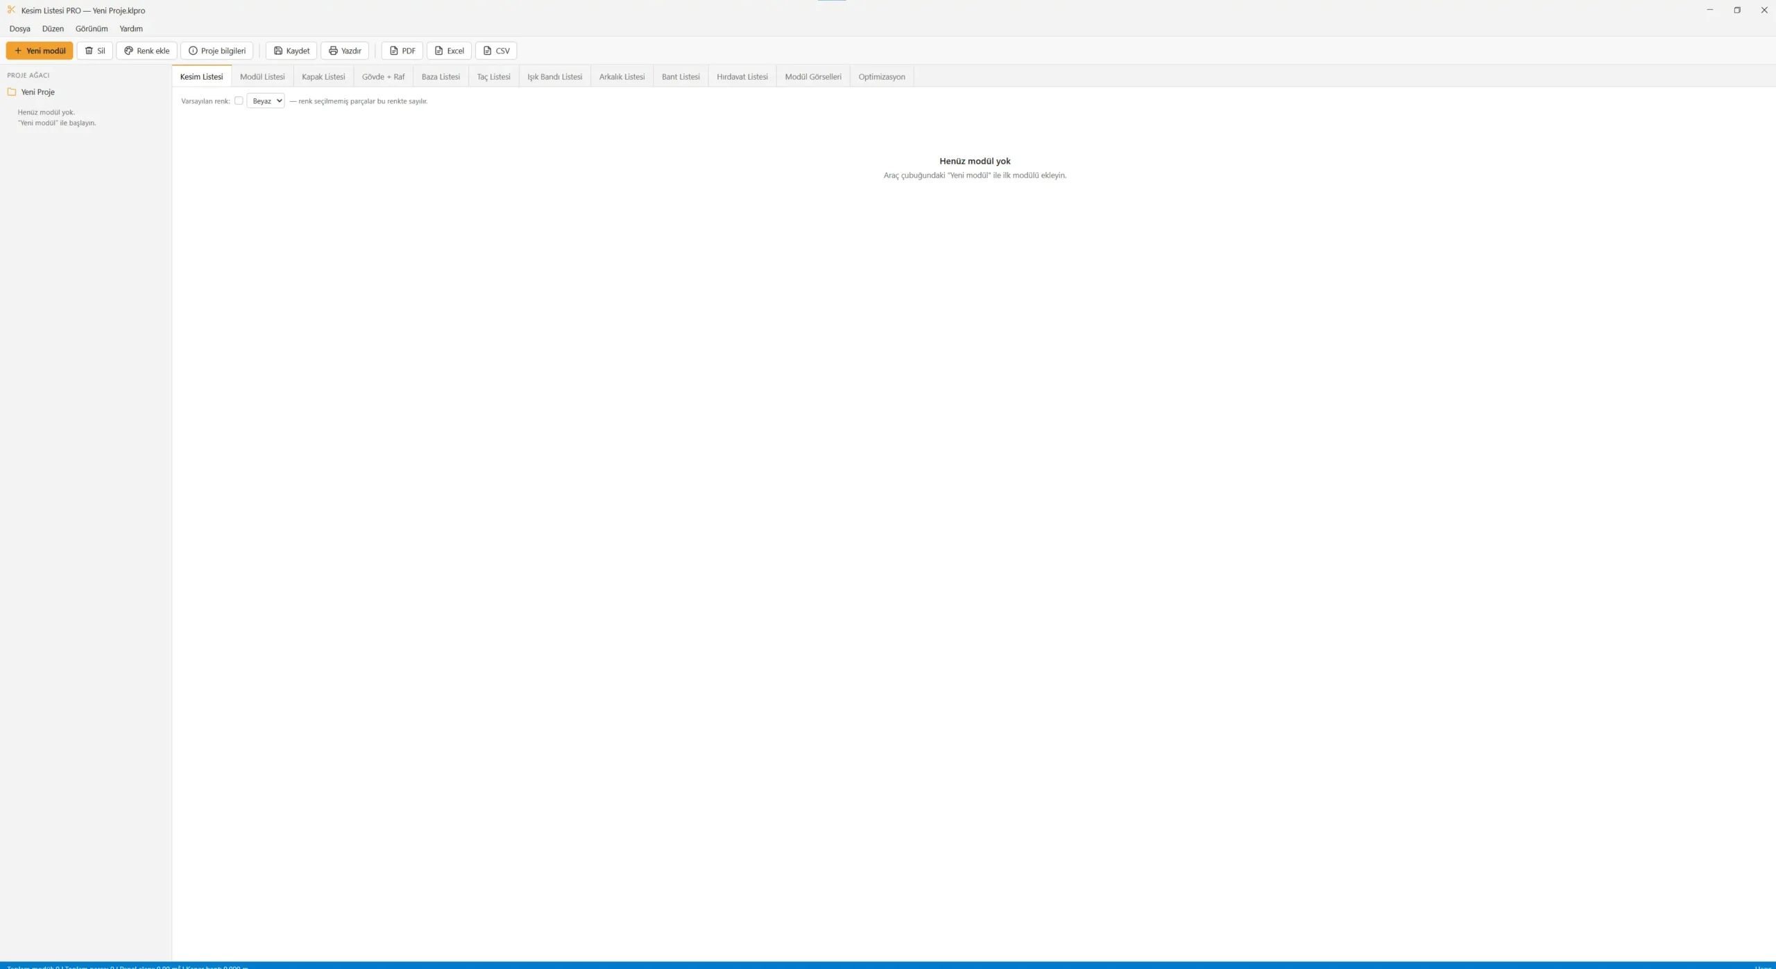The image size is (1776, 969).
Task: Open the Düzen menu
Action: tap(53, 28)
